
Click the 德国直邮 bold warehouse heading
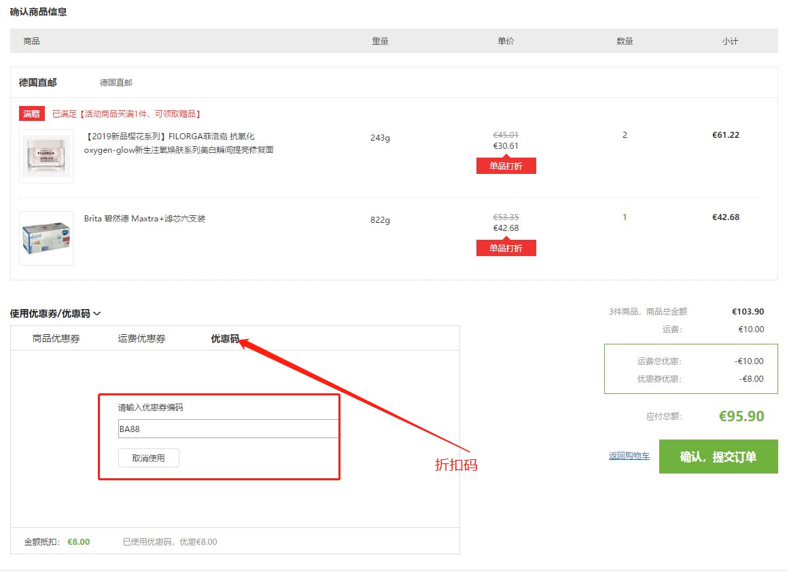[37, 82]
